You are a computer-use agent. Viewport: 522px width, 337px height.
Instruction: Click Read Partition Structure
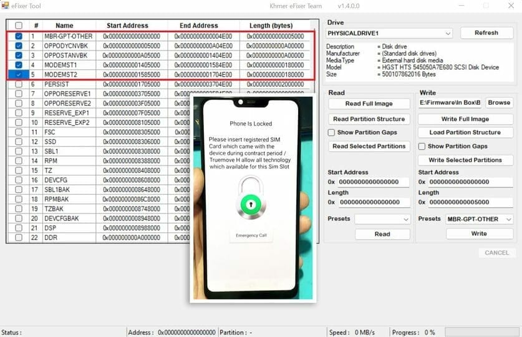point(369,119)
